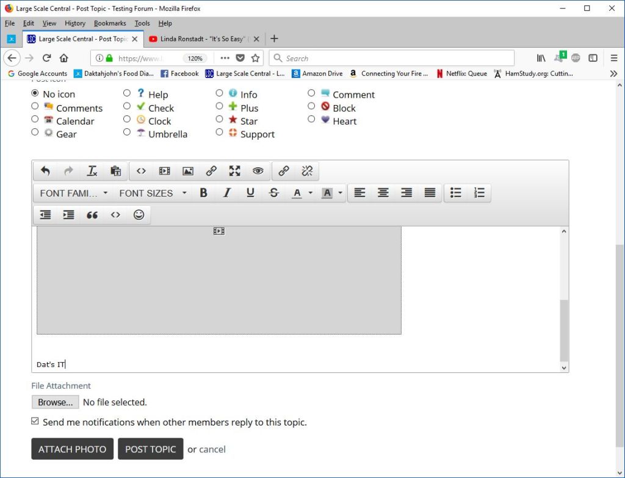Undo the last edit in the editor
The image size is (625, 478).
coord(45,171)
